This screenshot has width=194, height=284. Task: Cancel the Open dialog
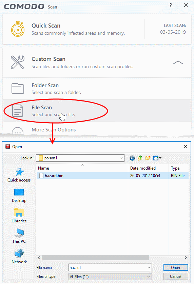point(176,277)
